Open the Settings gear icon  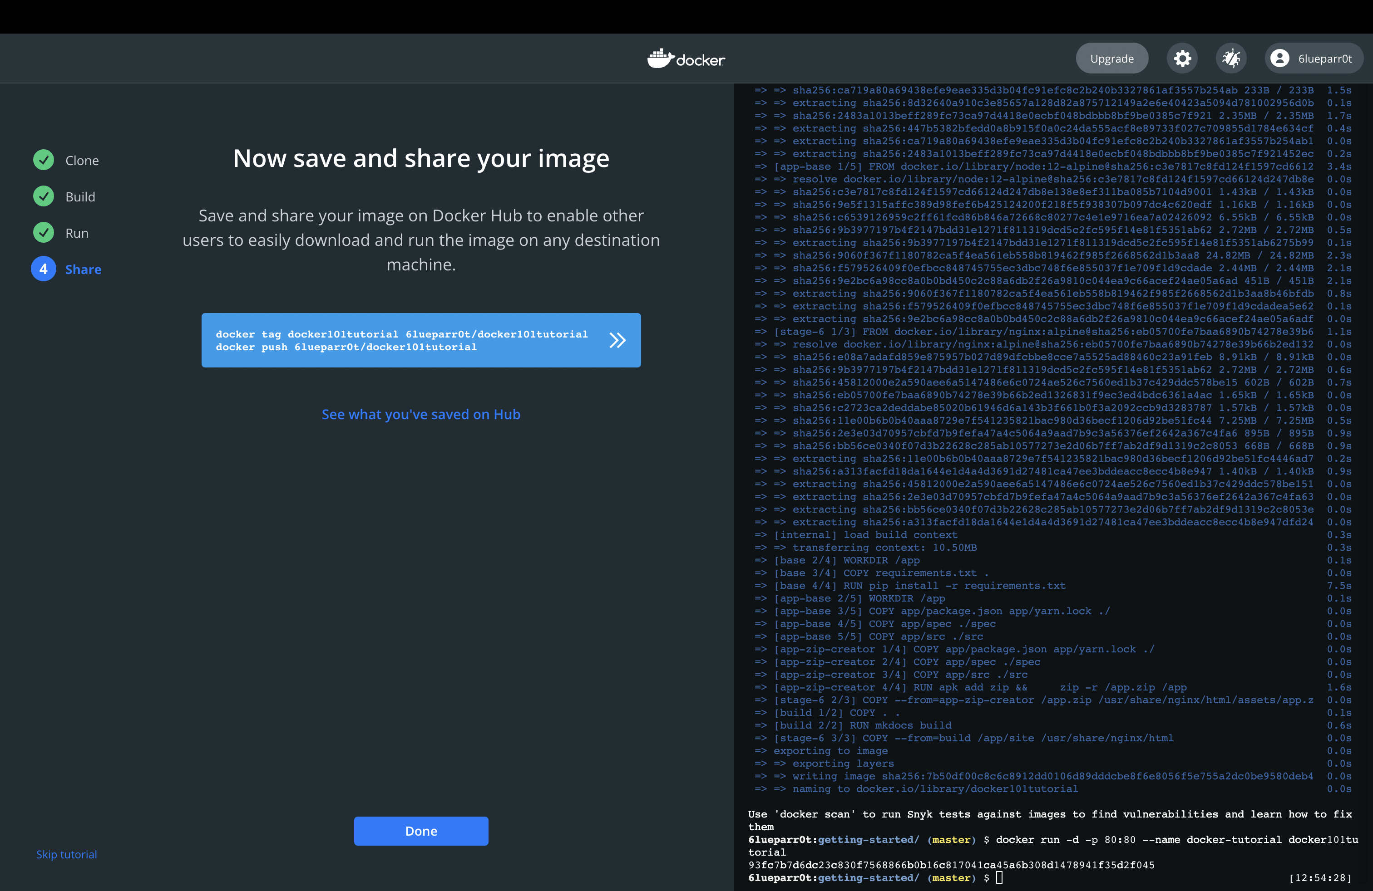tap(1182, 58)
